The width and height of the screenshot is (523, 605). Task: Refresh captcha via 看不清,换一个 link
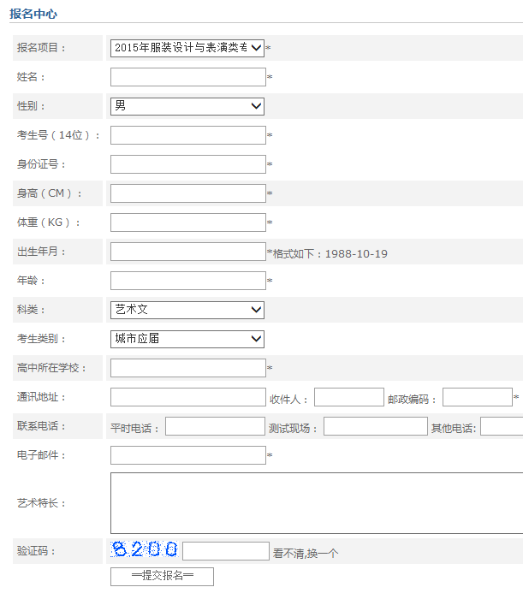[305, 553]
